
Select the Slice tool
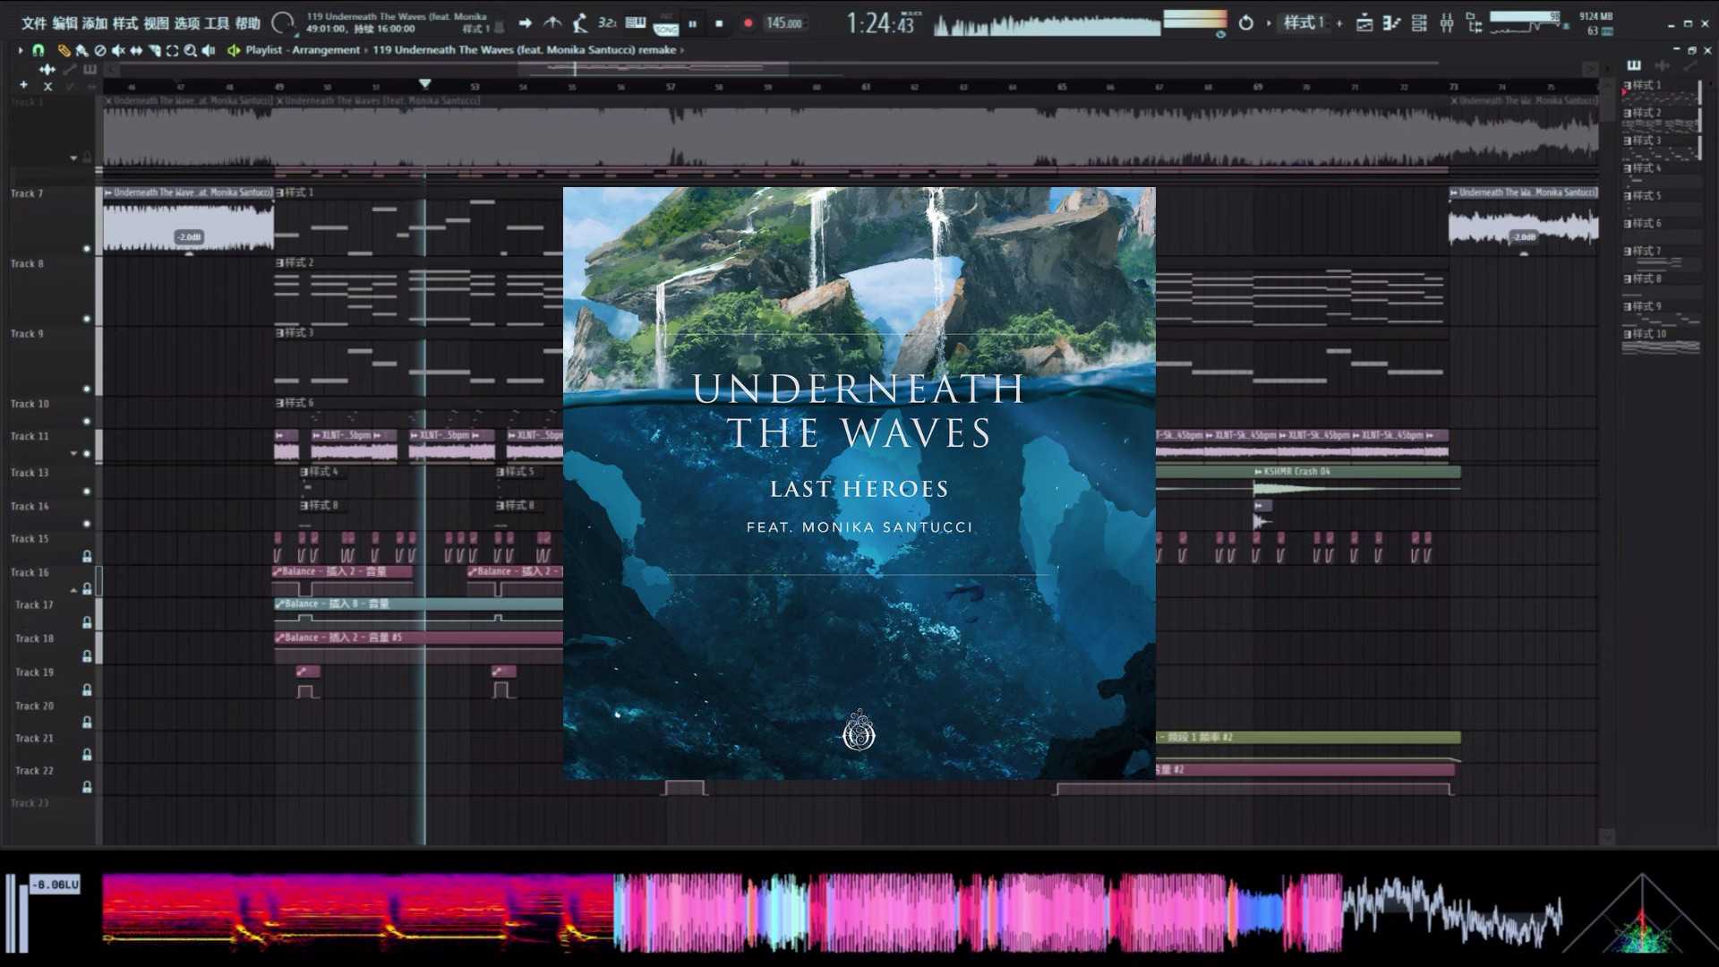click(154, 50)
